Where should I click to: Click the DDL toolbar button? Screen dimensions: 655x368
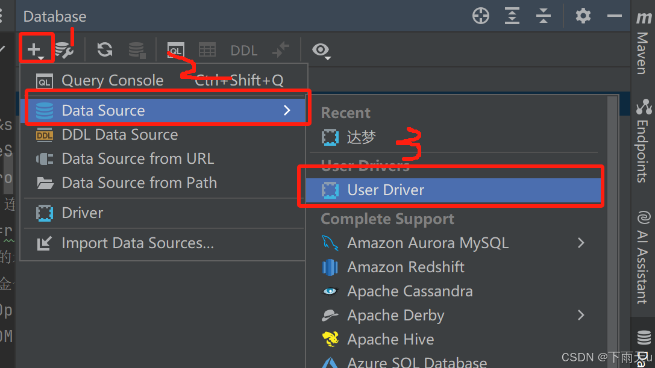coord(243,51)
